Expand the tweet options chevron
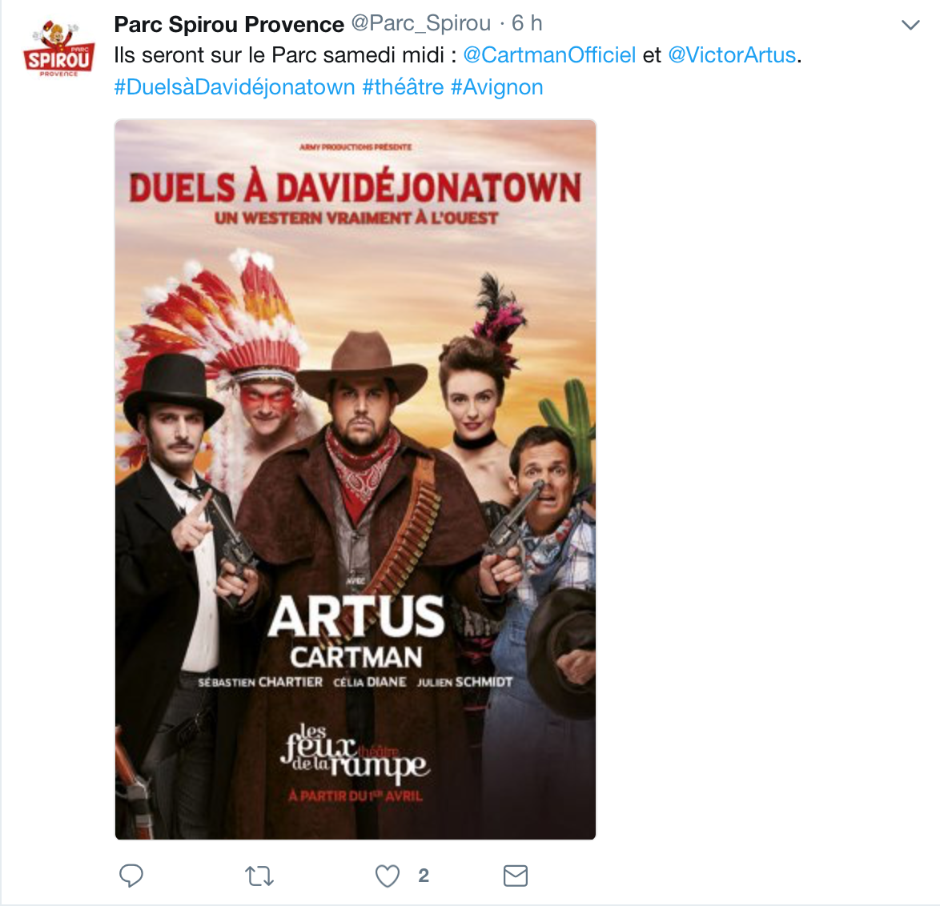The height and width of the screenshot is (906, 940). point(910,25)
